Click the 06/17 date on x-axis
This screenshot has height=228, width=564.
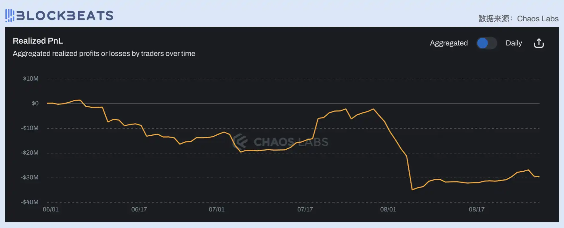click(139, 209)
